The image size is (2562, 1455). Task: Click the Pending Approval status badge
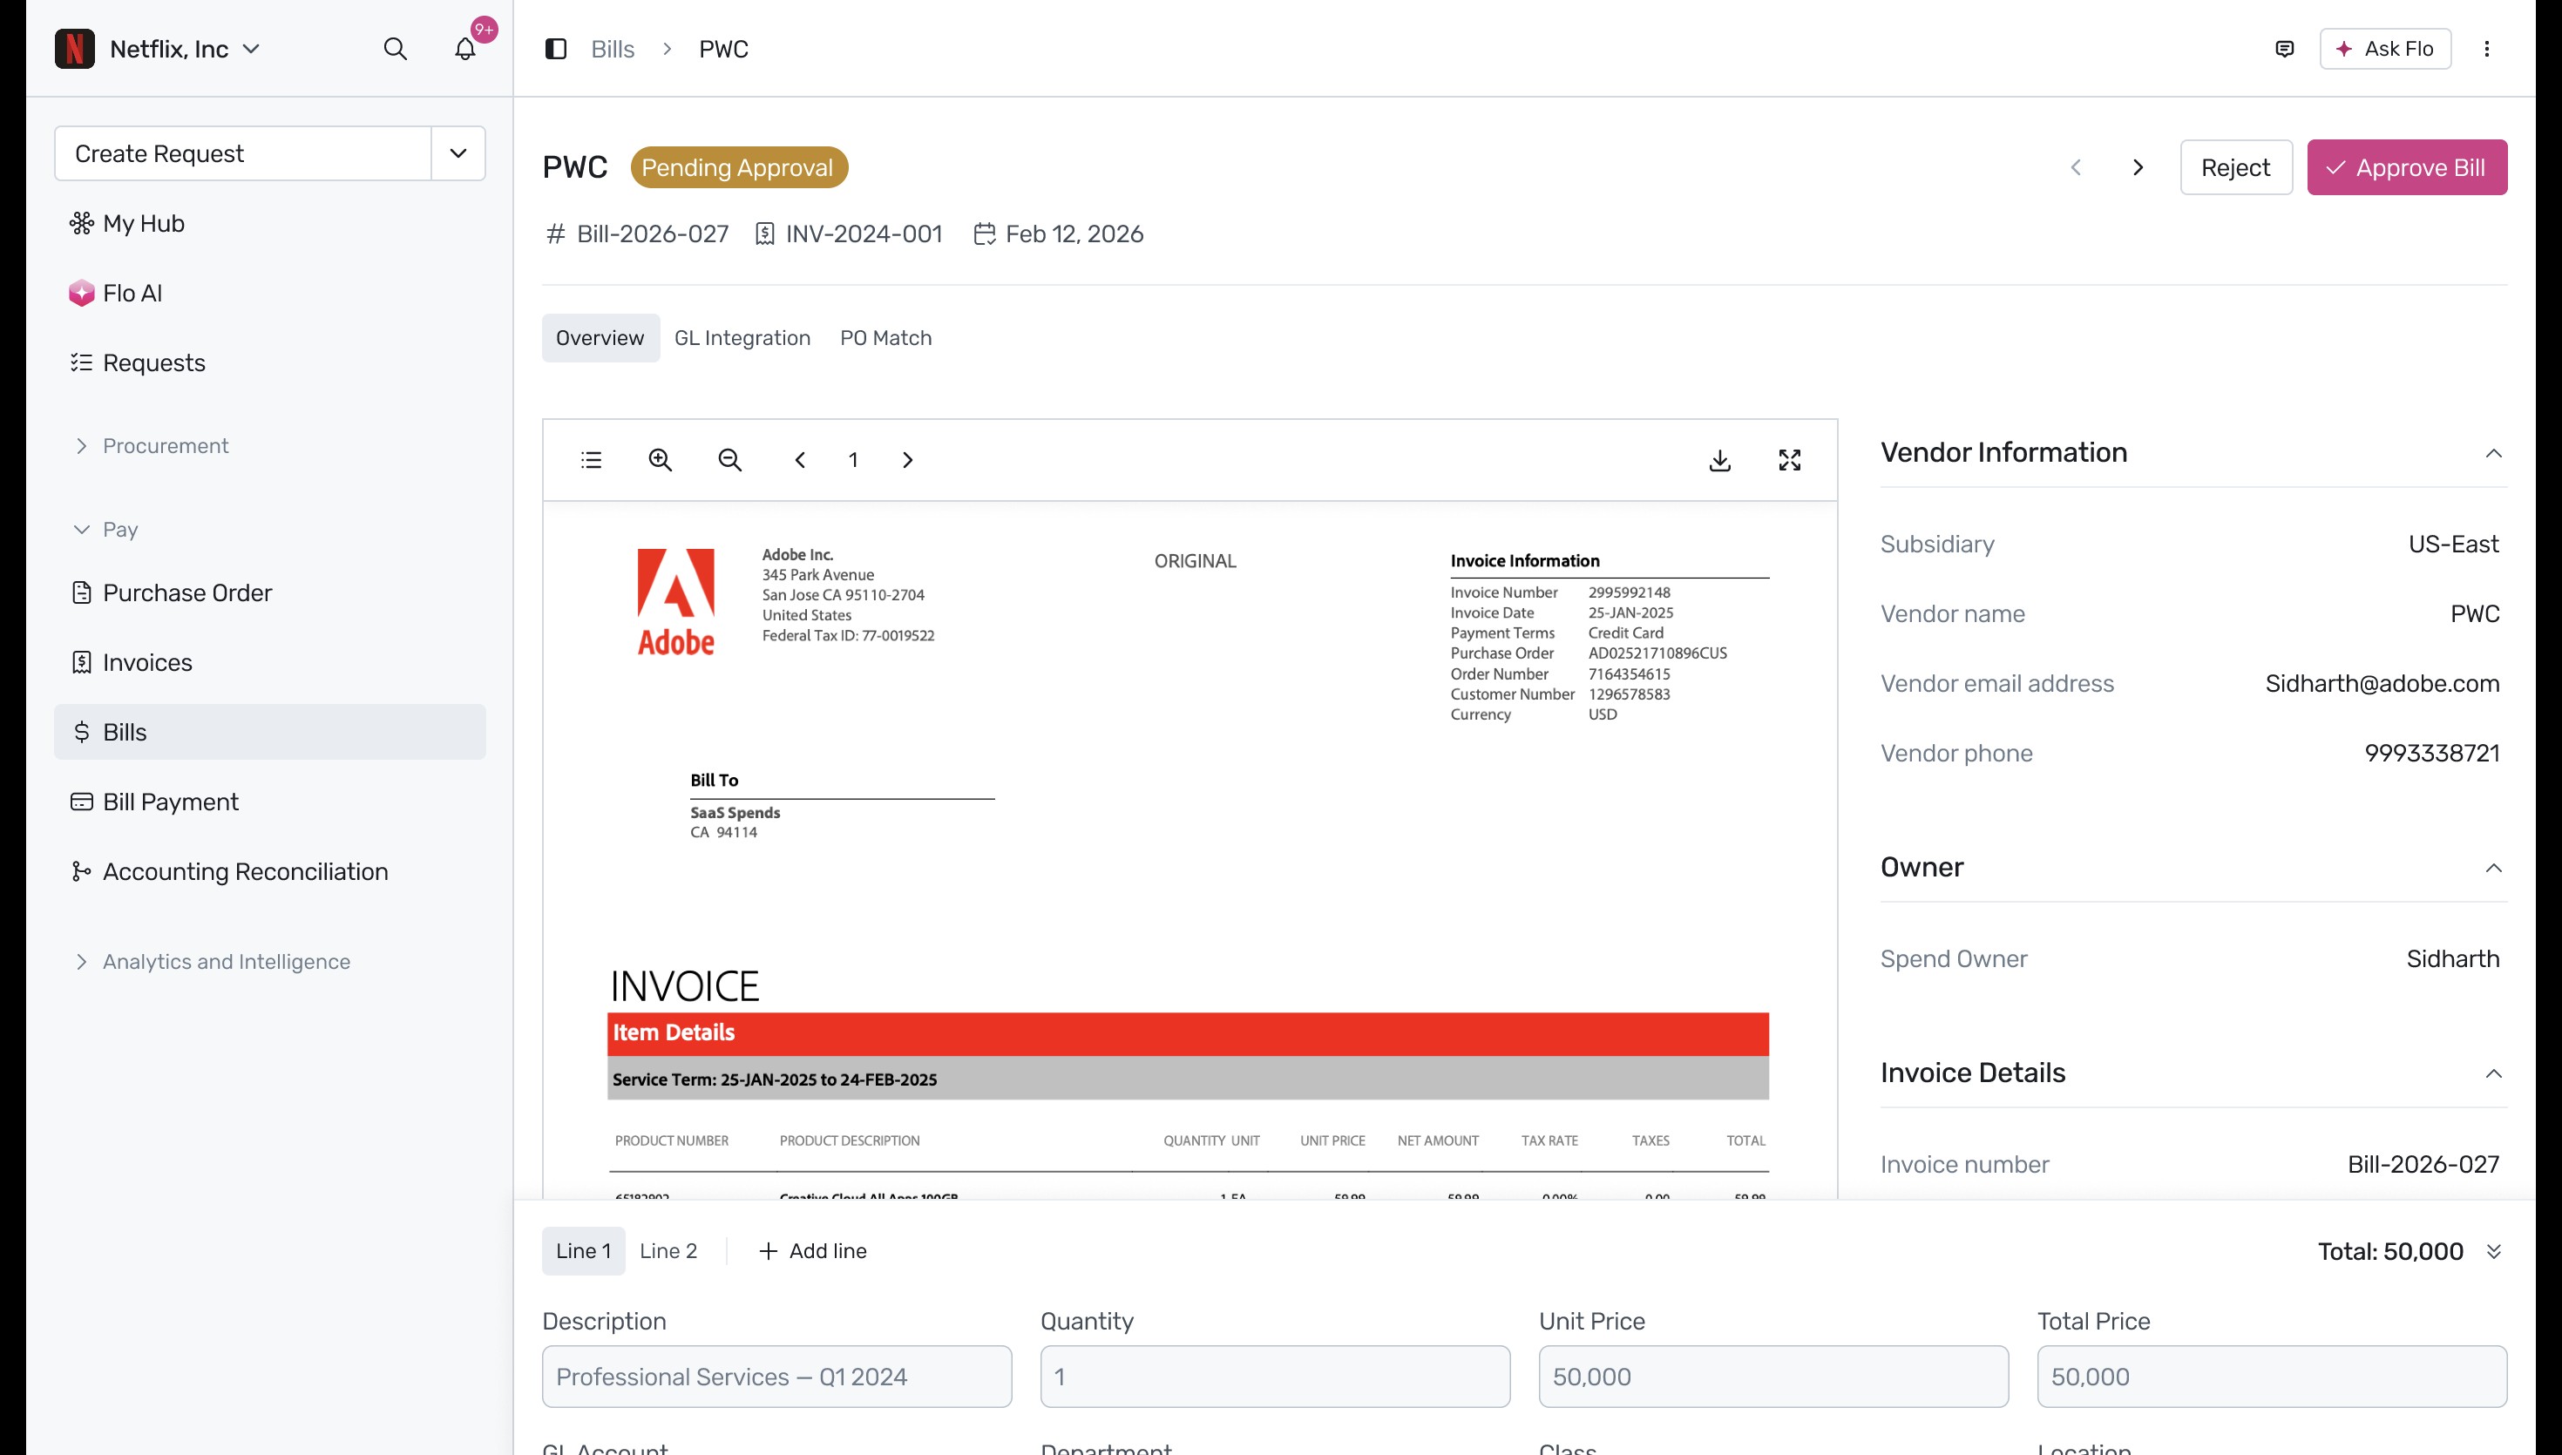click(738, 167)
